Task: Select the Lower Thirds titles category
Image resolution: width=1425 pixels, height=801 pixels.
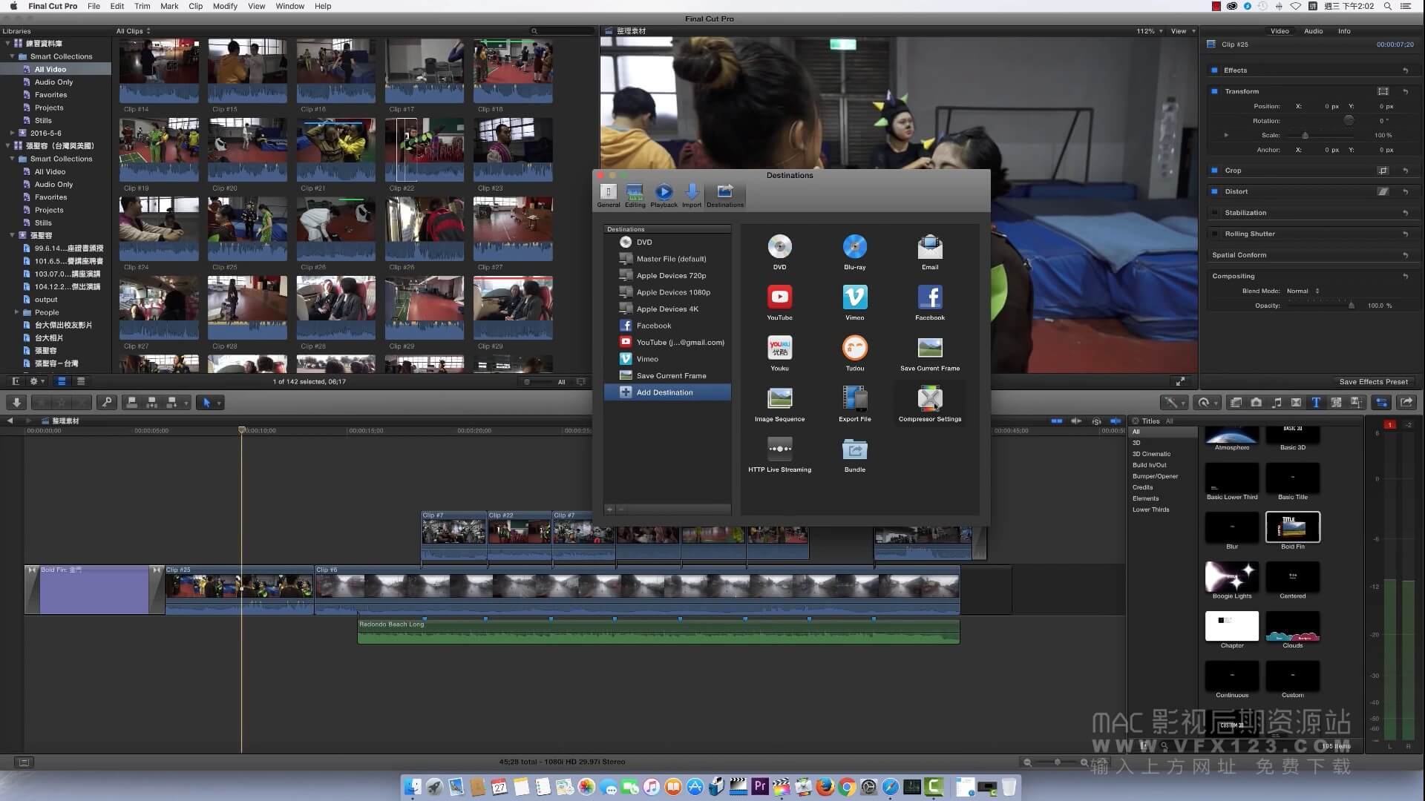Action: coord(1150,510)
